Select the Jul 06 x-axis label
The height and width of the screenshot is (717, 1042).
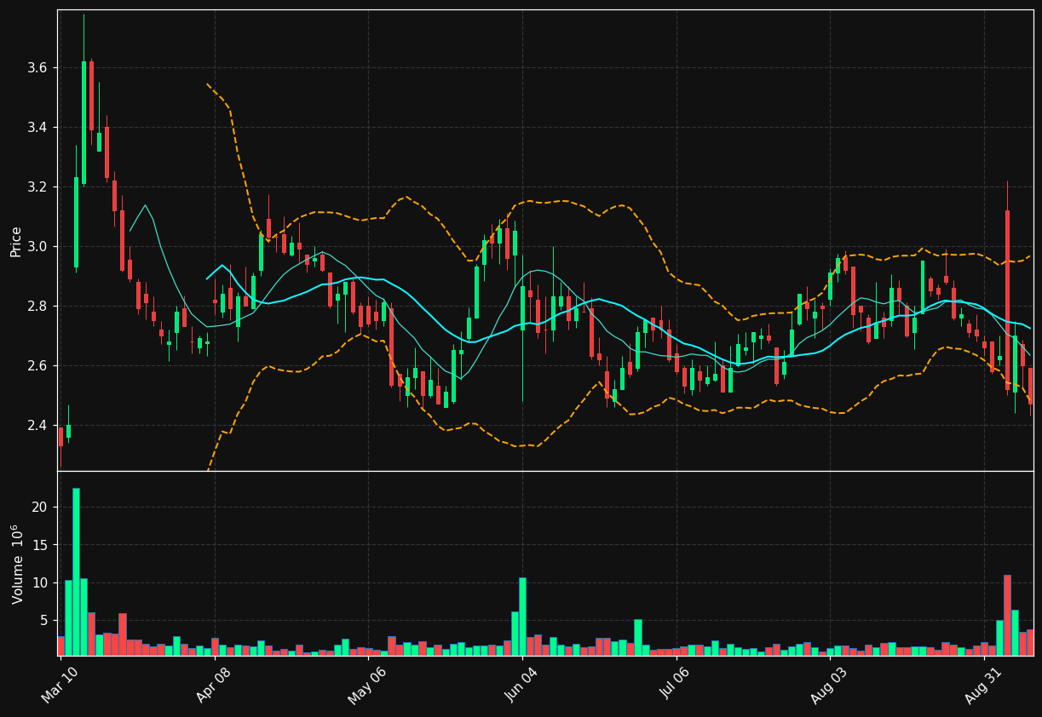coord(677,685)
